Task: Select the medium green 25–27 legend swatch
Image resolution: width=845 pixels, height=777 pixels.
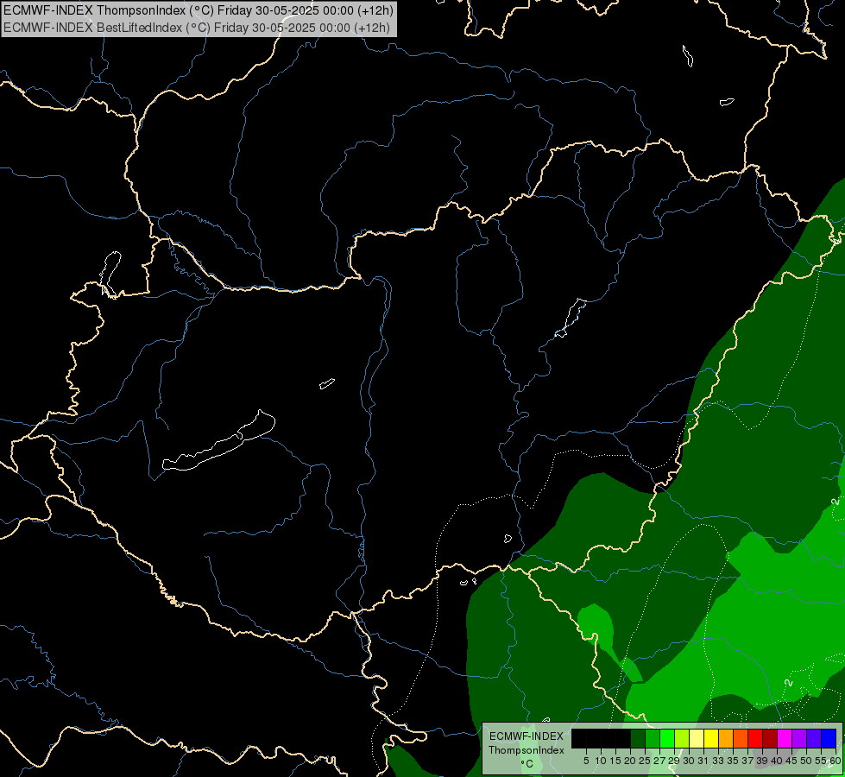Action: (653, 738)
